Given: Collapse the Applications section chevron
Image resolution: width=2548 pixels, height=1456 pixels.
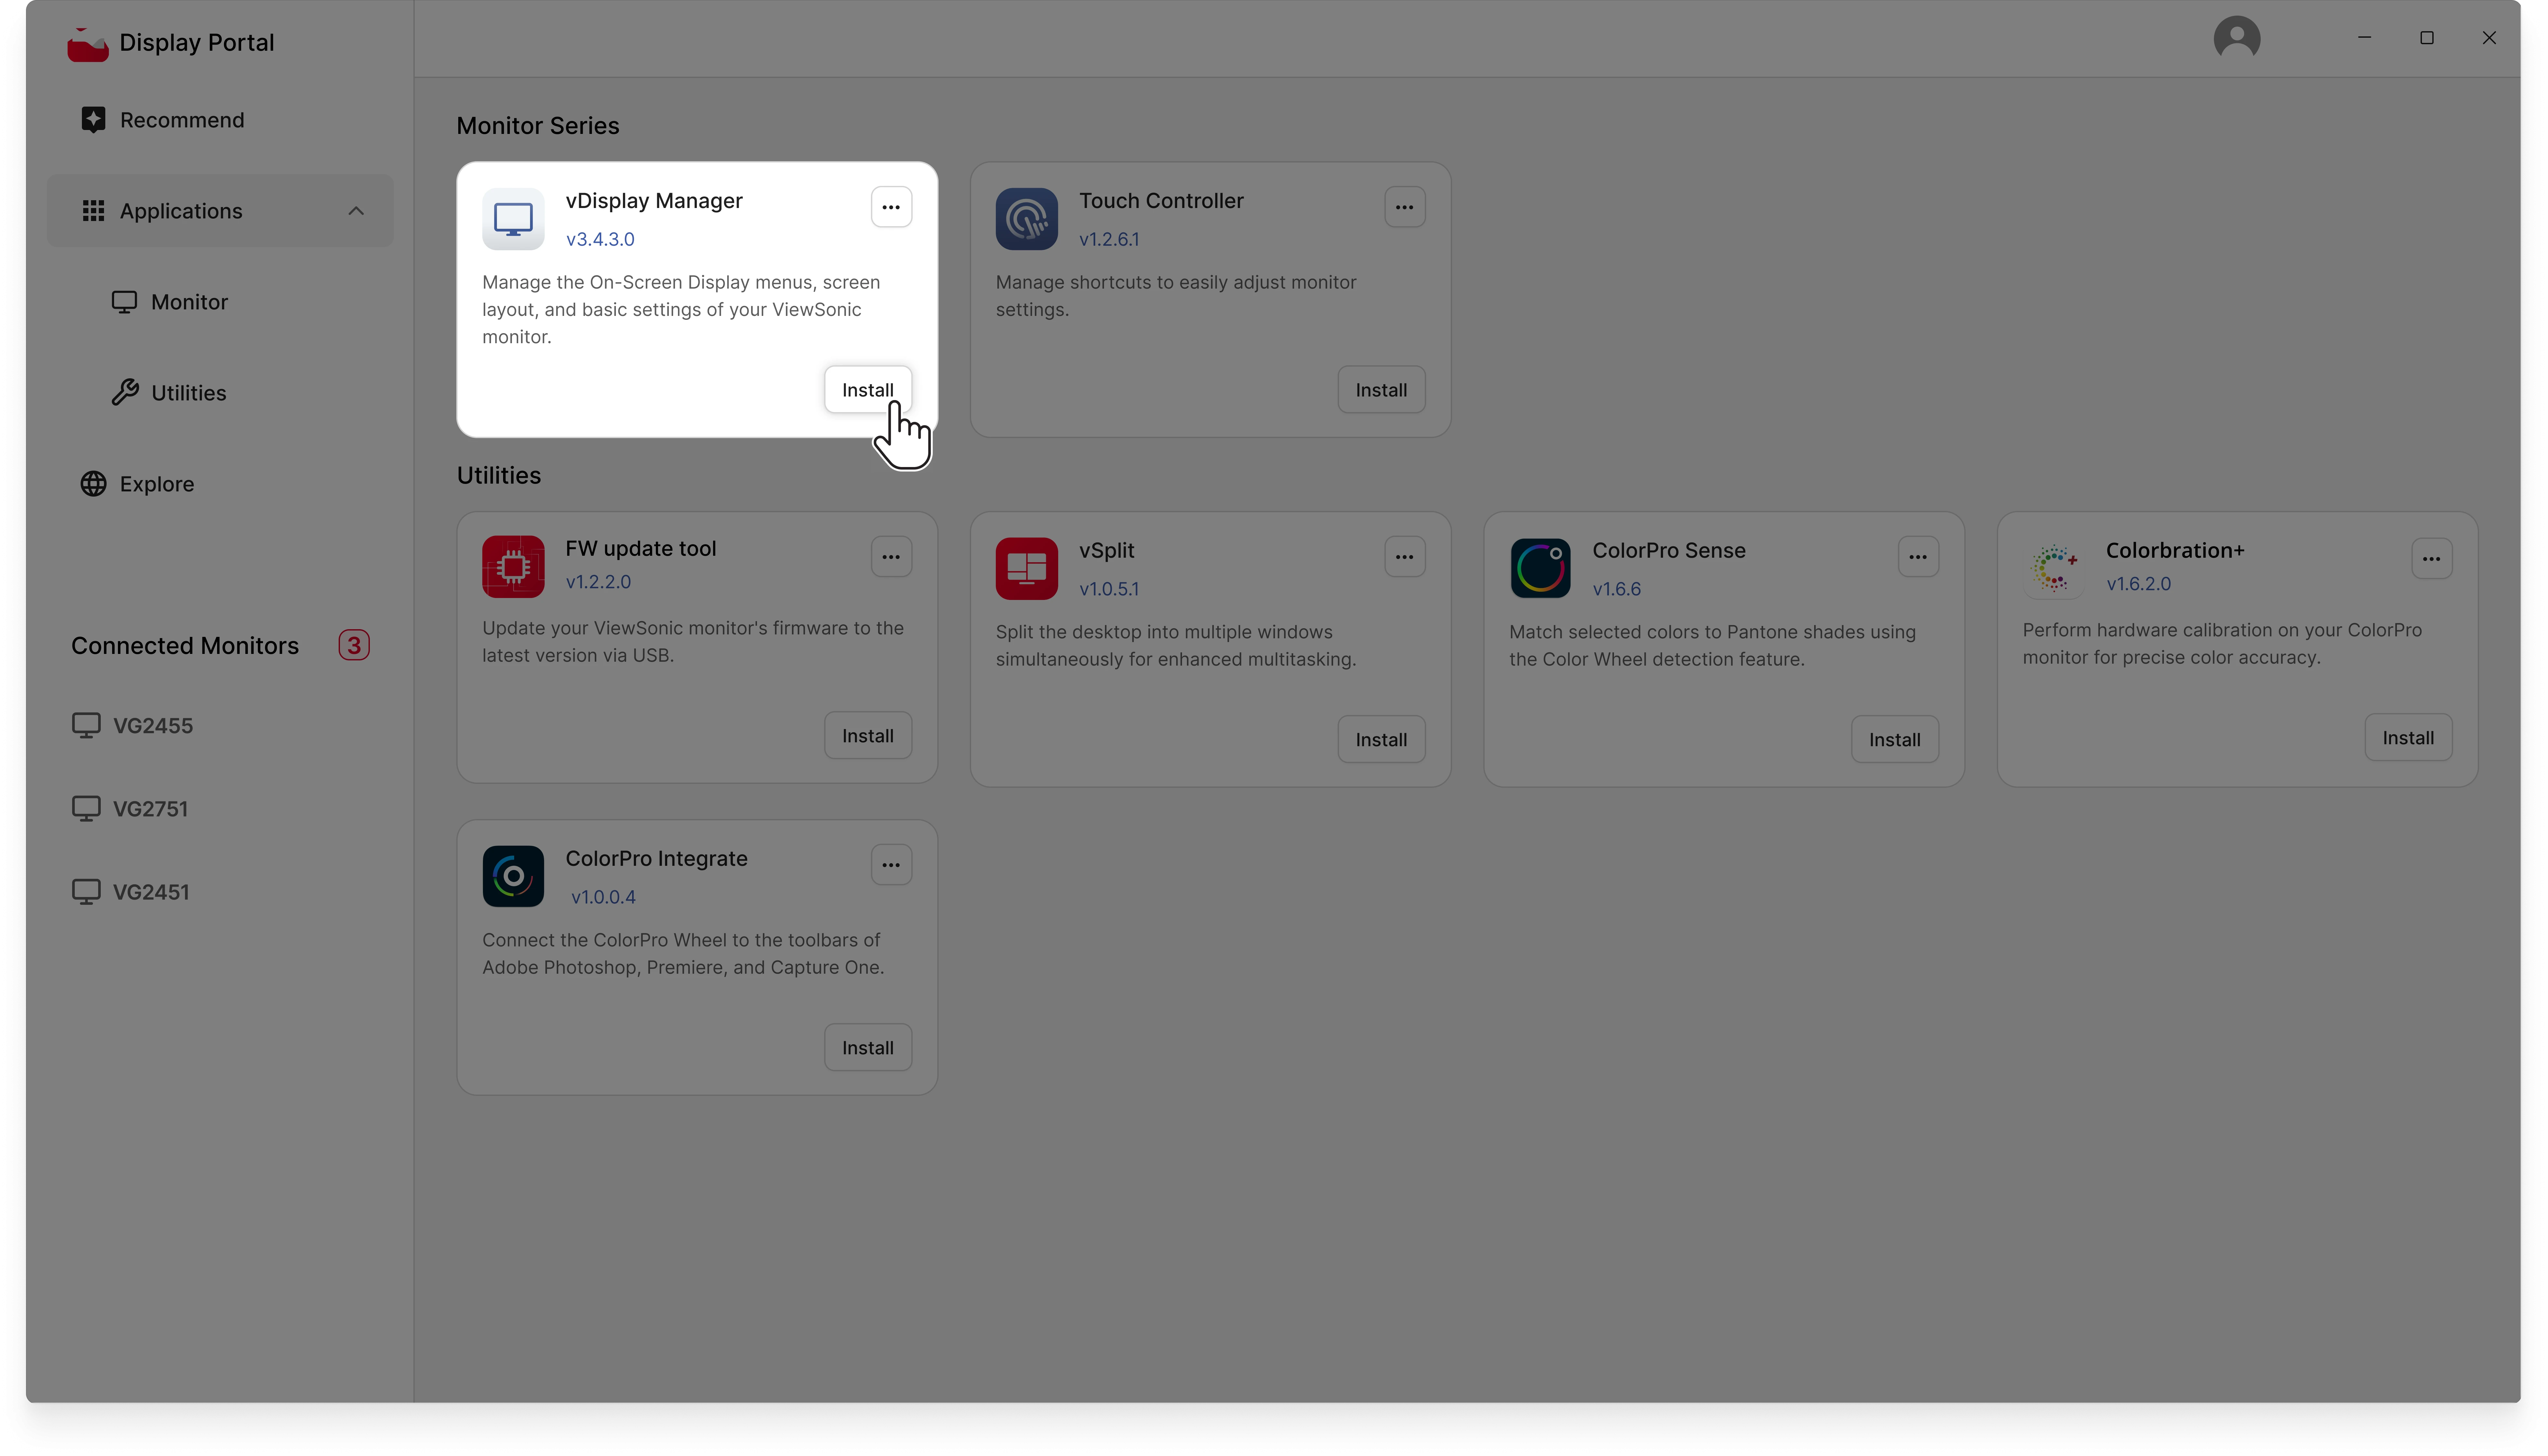Looking at the screenshot, I should [x=356, y=211].
